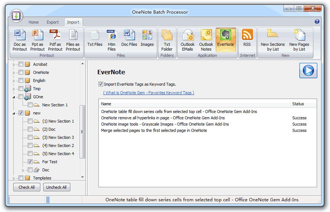Switch to the Export tab

tap(53, 22)
